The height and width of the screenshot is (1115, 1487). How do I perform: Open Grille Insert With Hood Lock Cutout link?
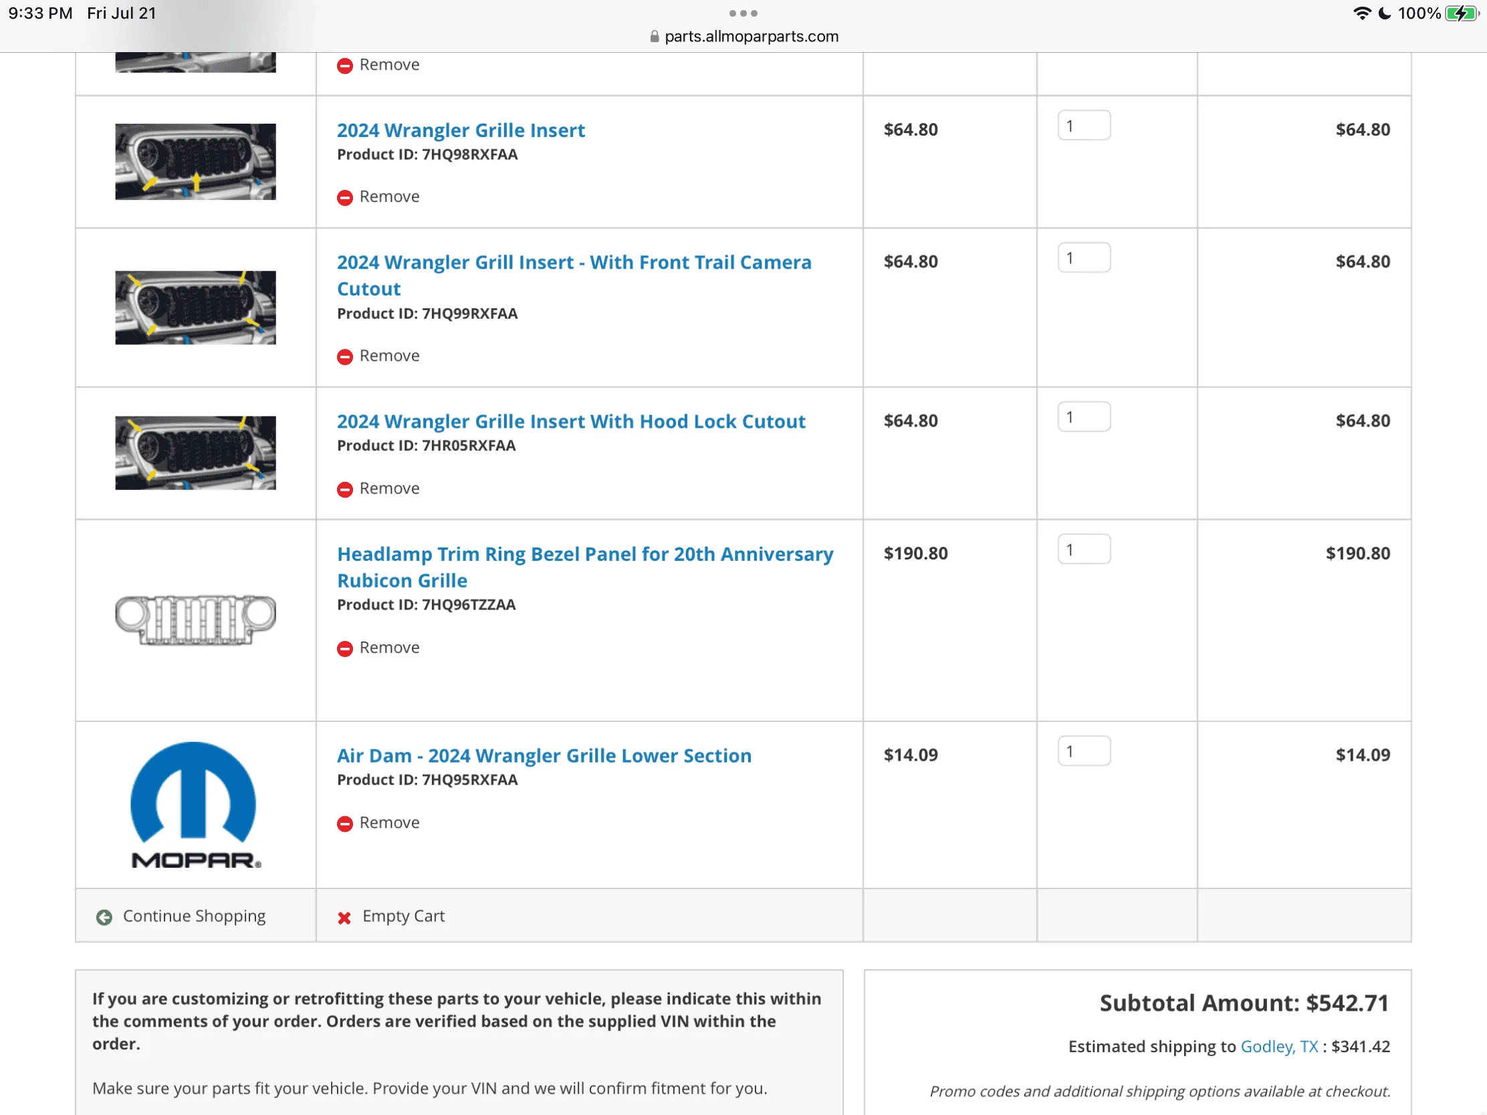[x=571, y=421]
